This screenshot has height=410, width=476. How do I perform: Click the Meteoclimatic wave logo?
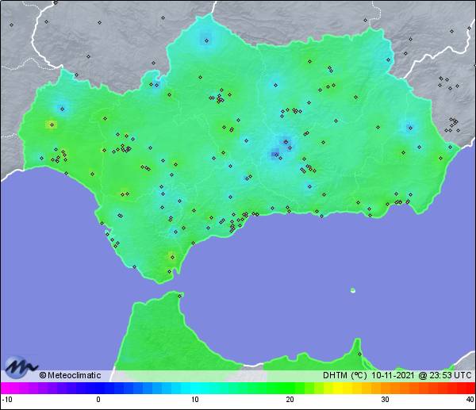click(20, 367)
